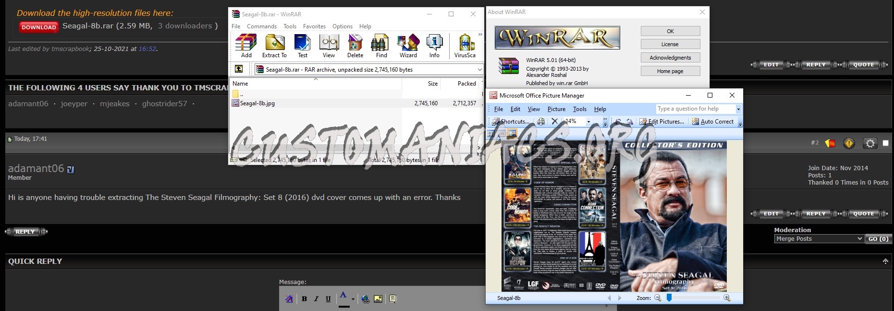
Task: Open post #2 gear options
Action: pos(870,143)
